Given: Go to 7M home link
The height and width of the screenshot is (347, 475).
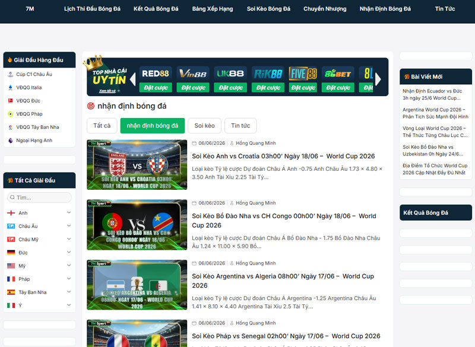Looking at the screenshot, I should pyautogui.click(x=30, y=9).
